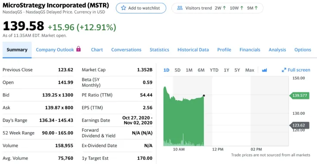This screenshot has height=164, width=317.
Task: Select the 6M chart range
Action: (201, 70)
